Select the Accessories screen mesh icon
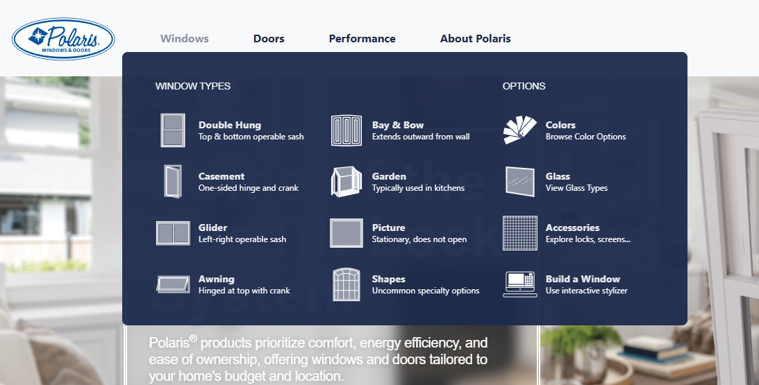This screenshot has height=385, width=759. (520, 233)
